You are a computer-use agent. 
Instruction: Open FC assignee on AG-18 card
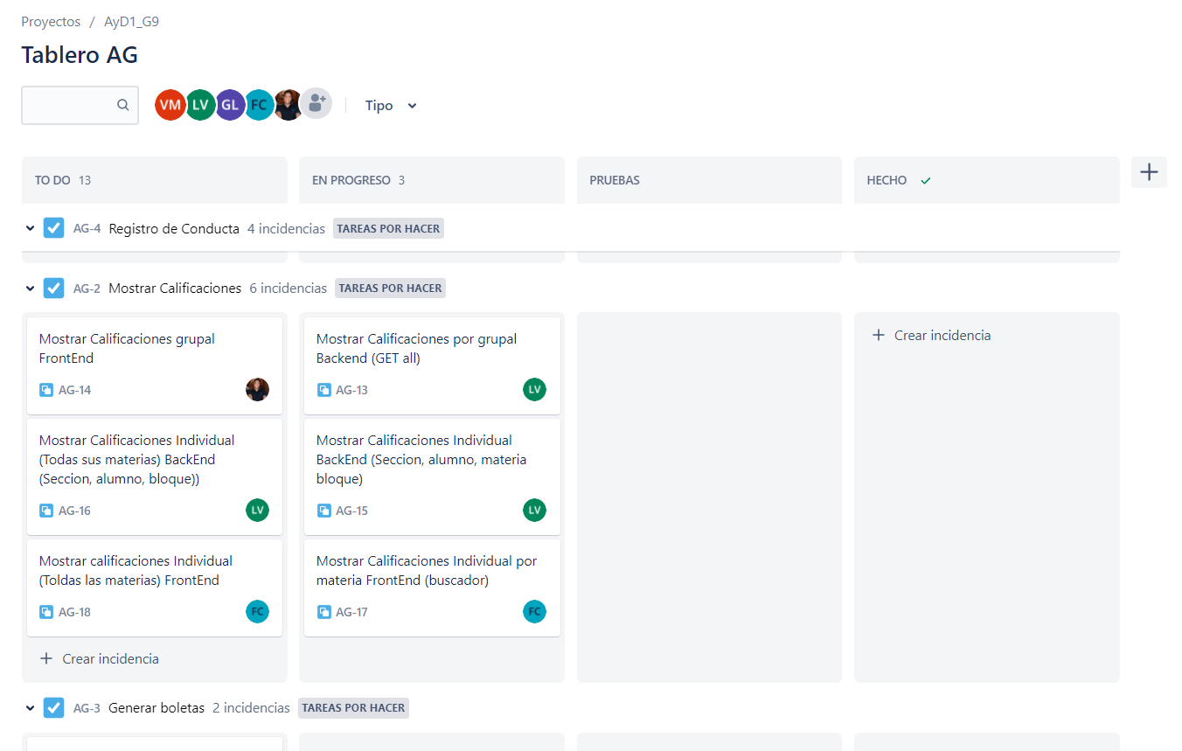[x=257, y=611]
